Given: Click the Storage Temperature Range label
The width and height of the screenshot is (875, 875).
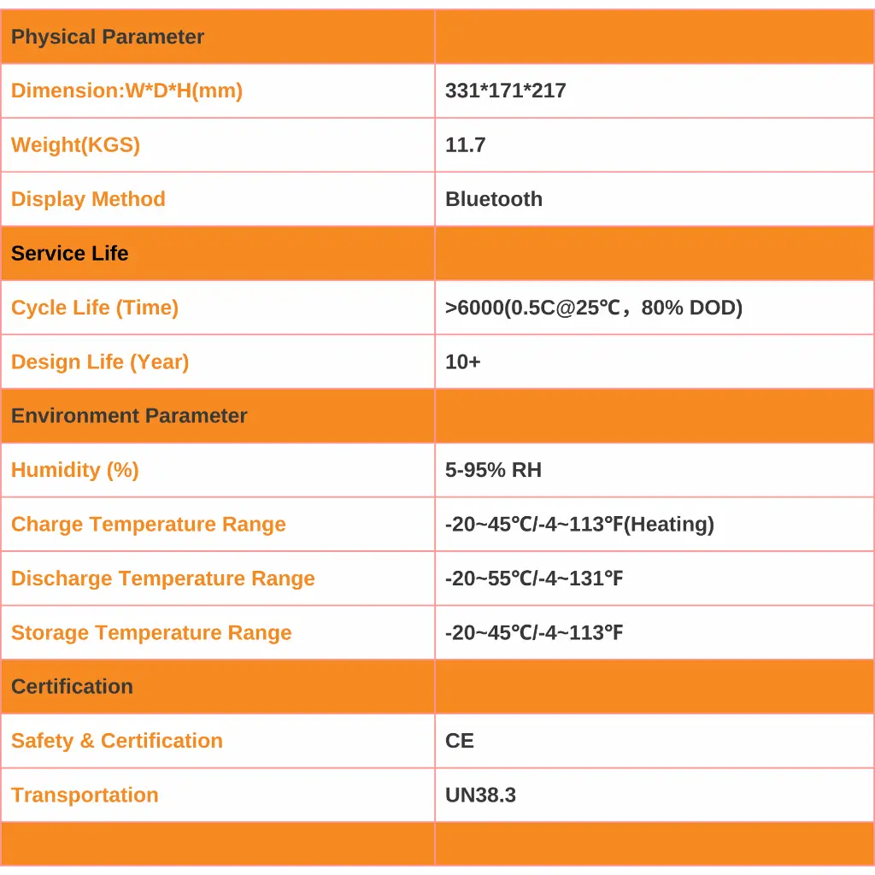Looking at the screenshot, I should coord(151,632).
